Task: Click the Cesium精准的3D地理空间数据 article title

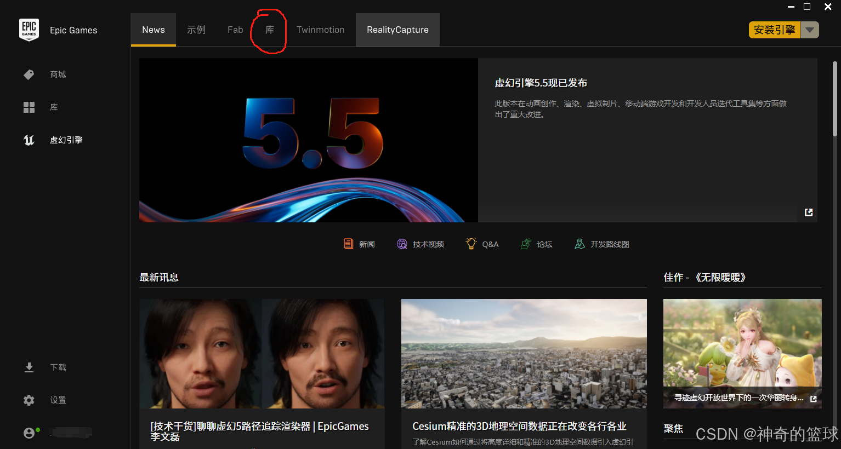Action: pyautogui.click(x=519, y=426)
